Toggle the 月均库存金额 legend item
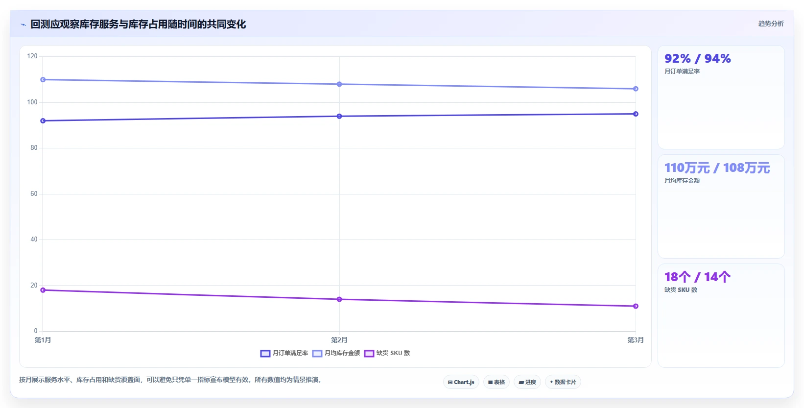 pyautogui.click(x=336, y=353)
